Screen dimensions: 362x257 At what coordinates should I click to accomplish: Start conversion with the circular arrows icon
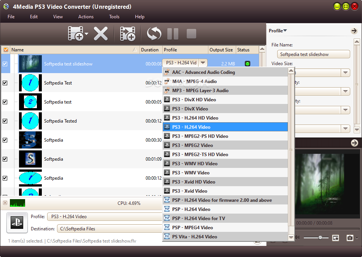click(x=154, y=34)
